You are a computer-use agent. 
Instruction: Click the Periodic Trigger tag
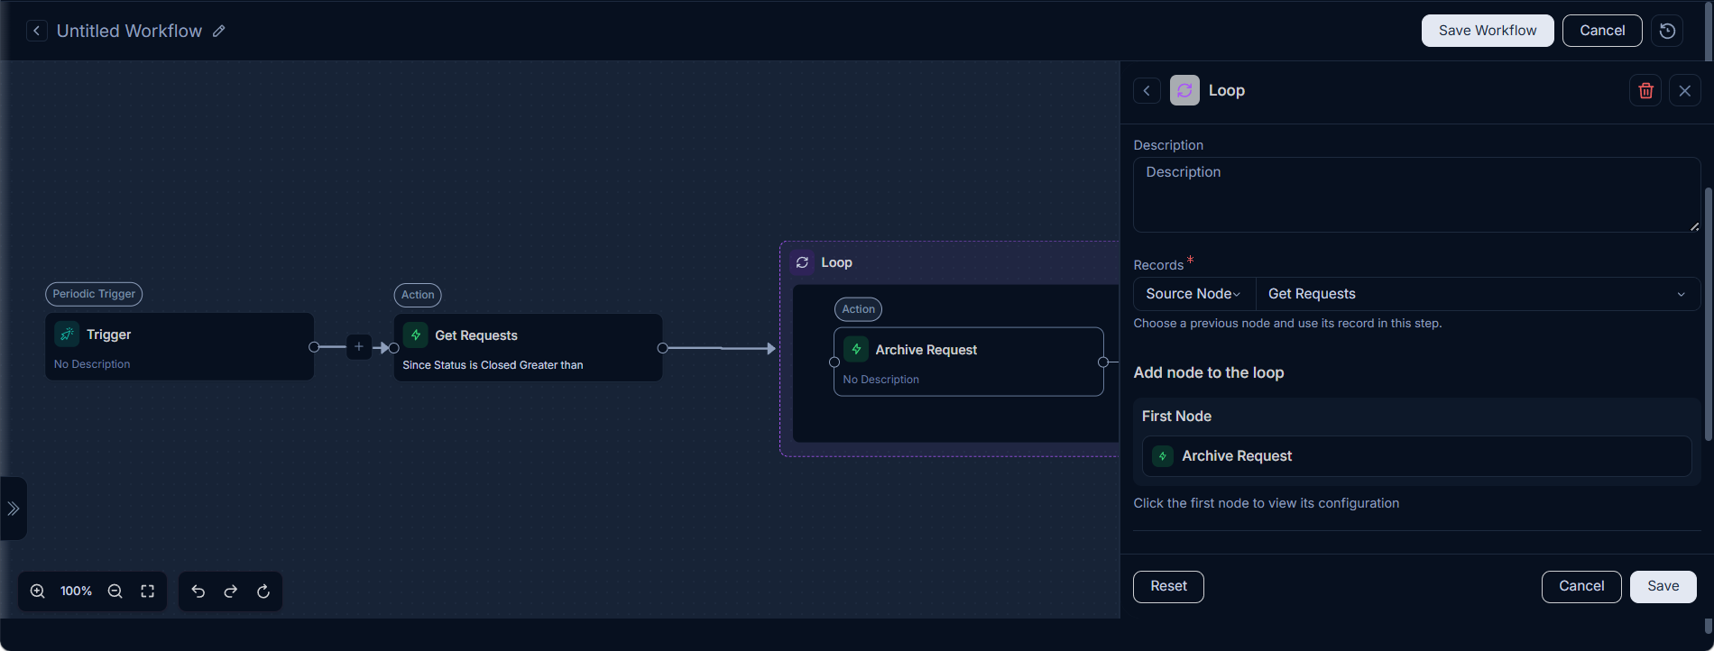94,294
